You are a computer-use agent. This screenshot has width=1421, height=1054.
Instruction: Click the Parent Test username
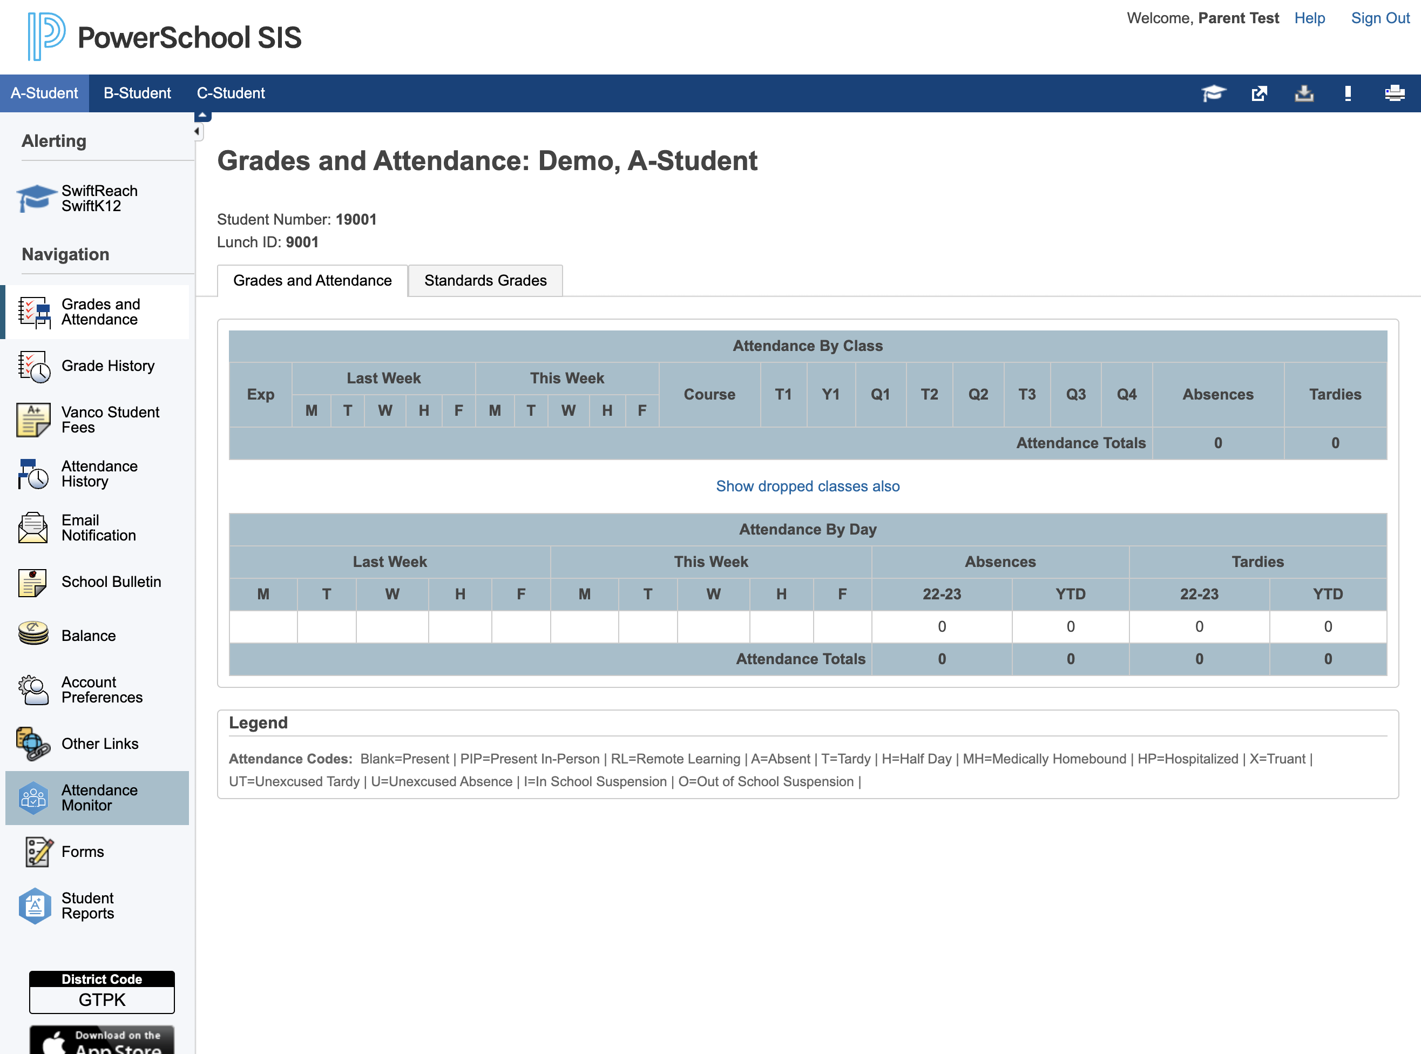[1238, 18]
